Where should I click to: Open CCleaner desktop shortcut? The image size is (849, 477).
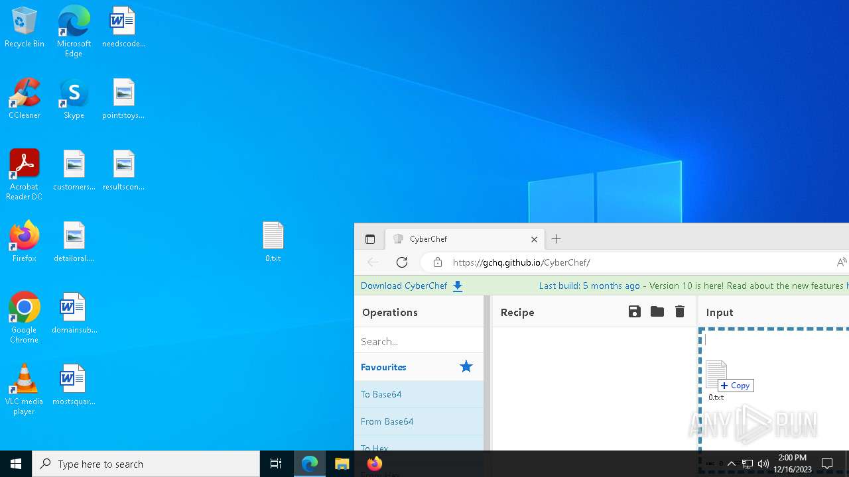click(x=25, y=99)
